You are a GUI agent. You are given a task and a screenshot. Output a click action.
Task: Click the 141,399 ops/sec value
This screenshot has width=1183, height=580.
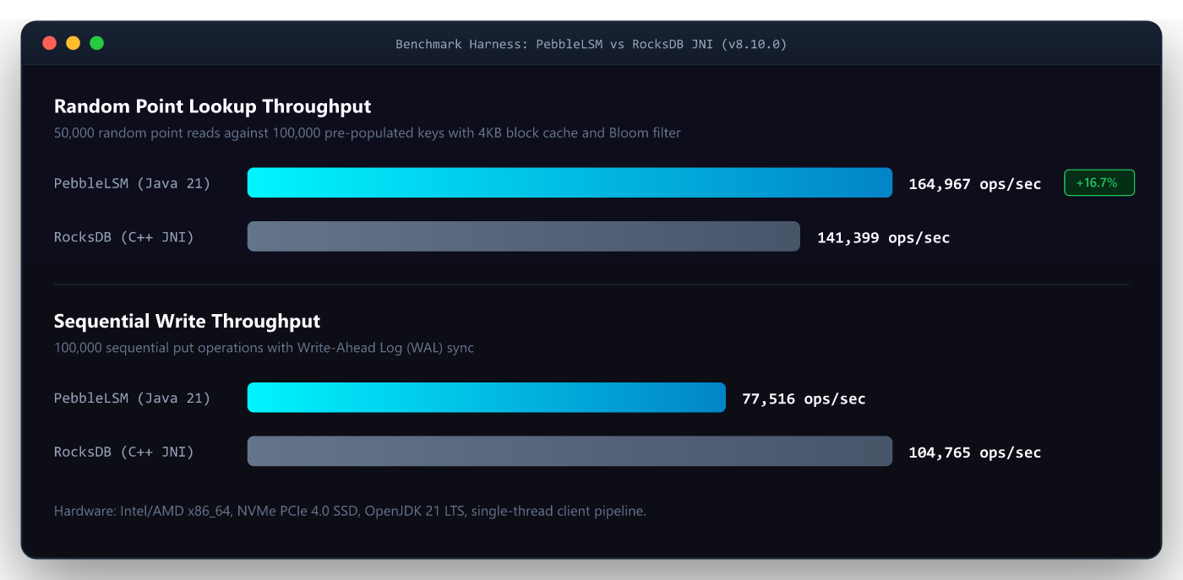point(883,237)
